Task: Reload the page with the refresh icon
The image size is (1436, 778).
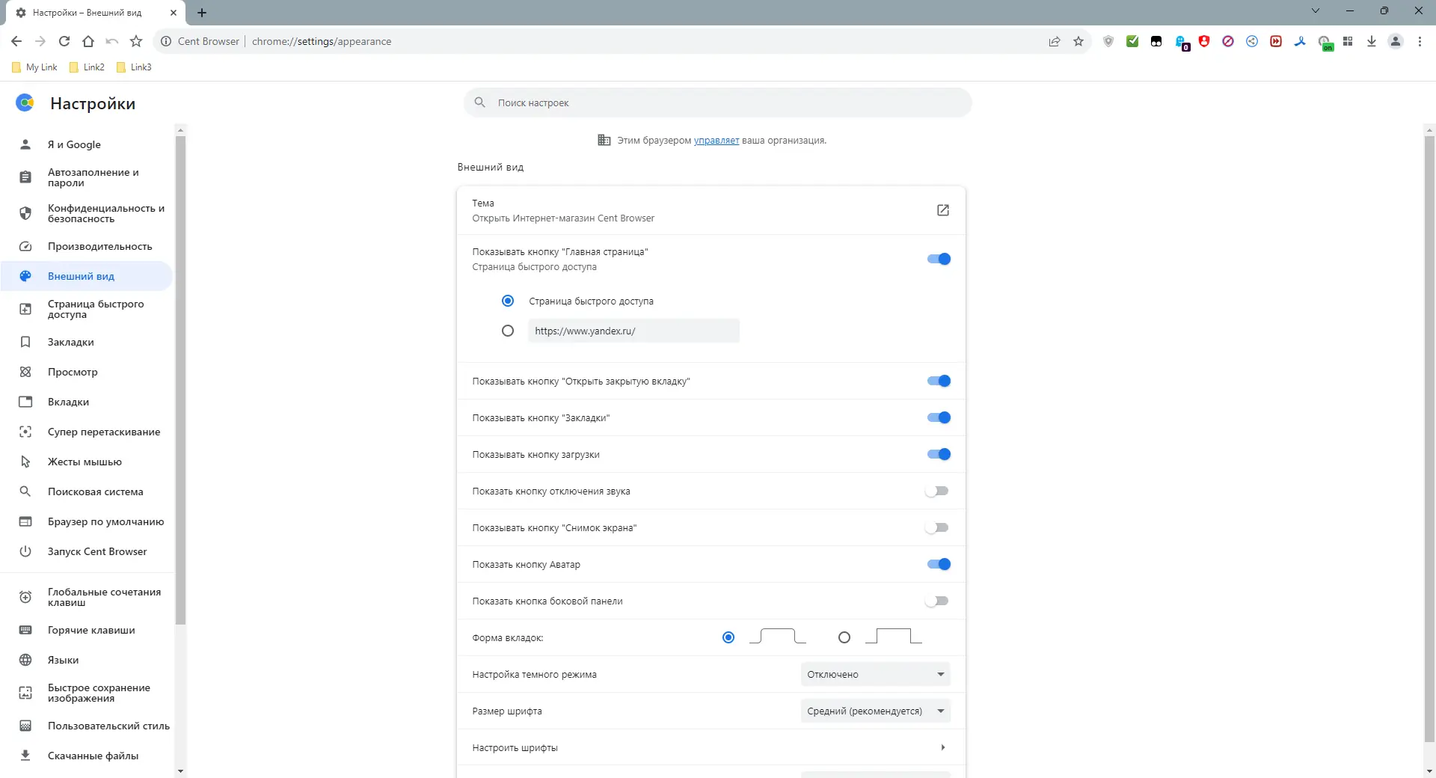Action: (x=64, y=42)
